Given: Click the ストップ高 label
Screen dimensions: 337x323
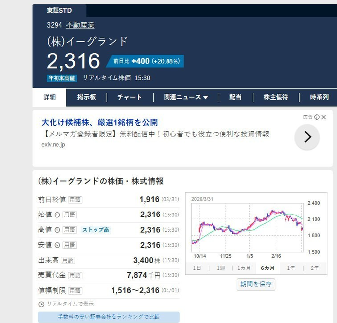Looking at the screenshot, I should click(x=96, y=230).
